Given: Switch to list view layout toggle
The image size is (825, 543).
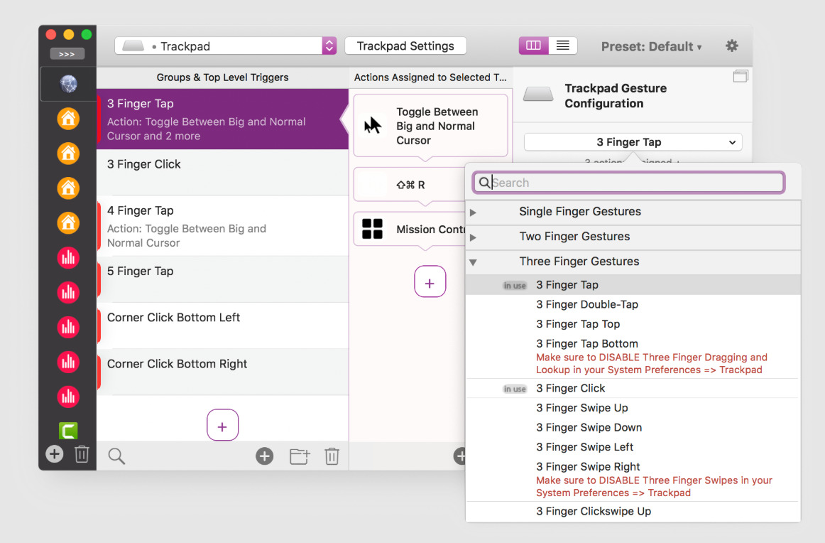Looking at the screenshot, I should (x=562, y=45).
